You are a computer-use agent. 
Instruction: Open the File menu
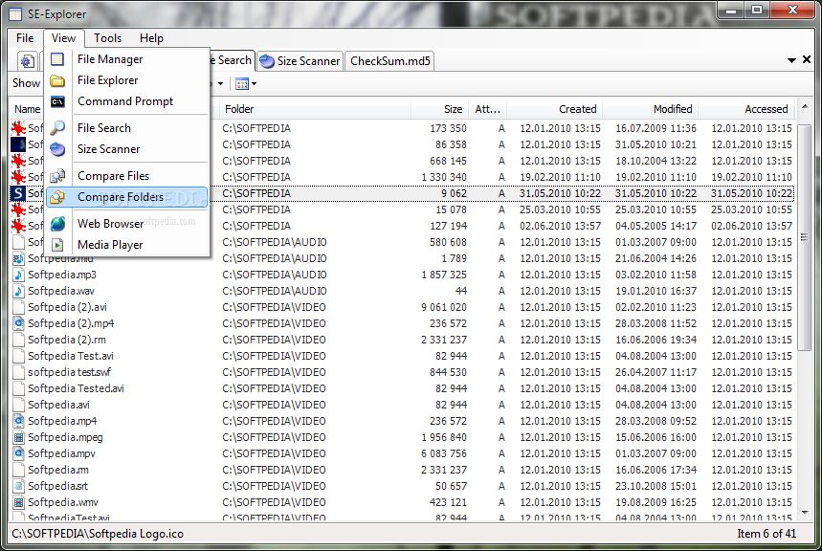25,38
